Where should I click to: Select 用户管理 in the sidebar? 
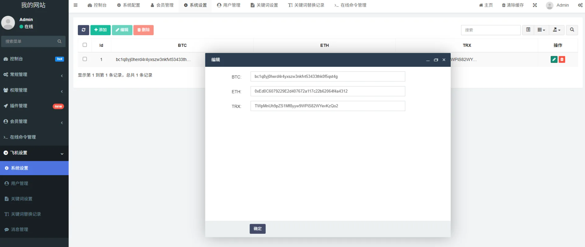(x=34, y=183)
